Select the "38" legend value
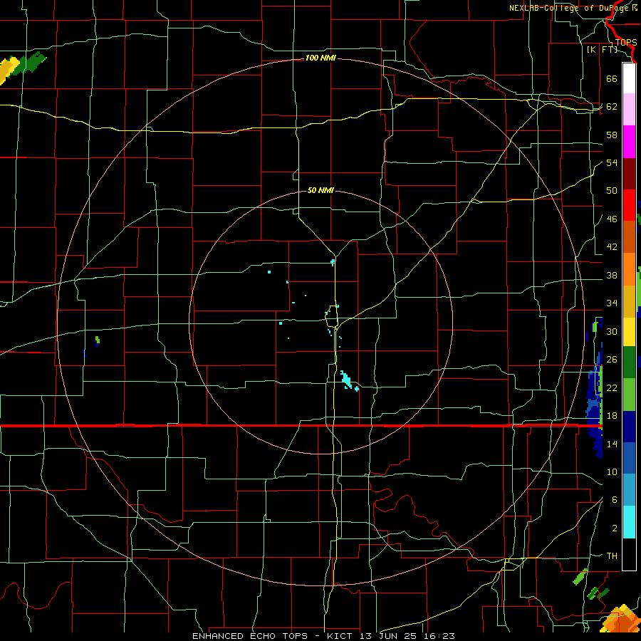 612,275
